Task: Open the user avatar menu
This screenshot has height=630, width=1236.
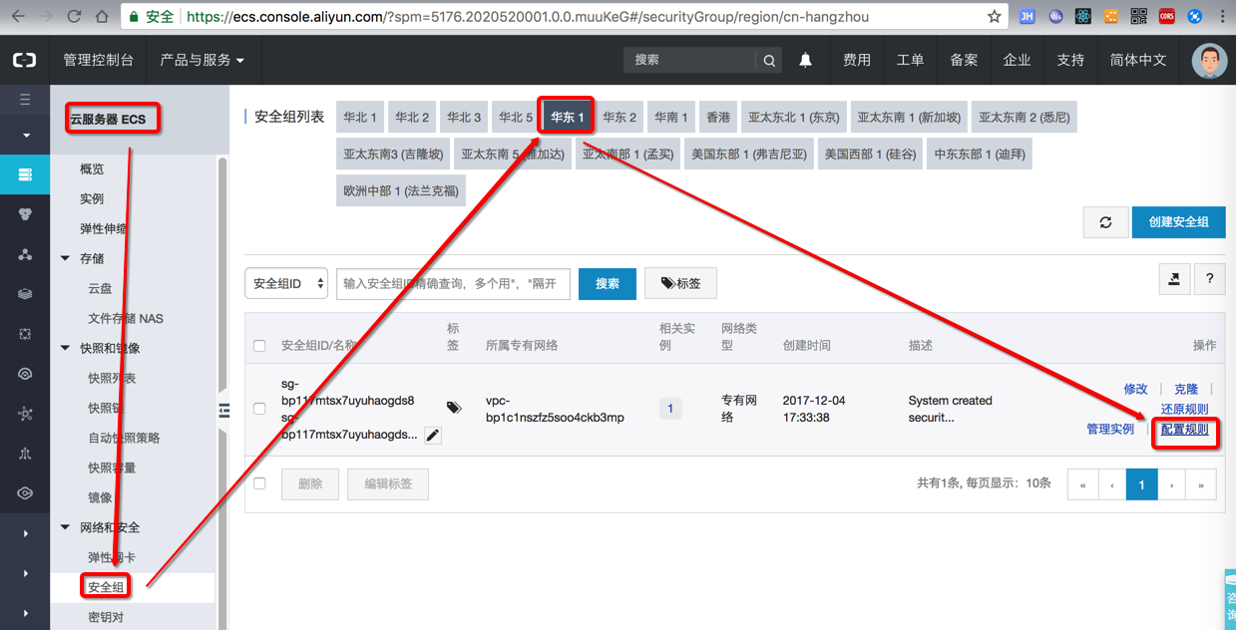Action: tap(1210, 61)
